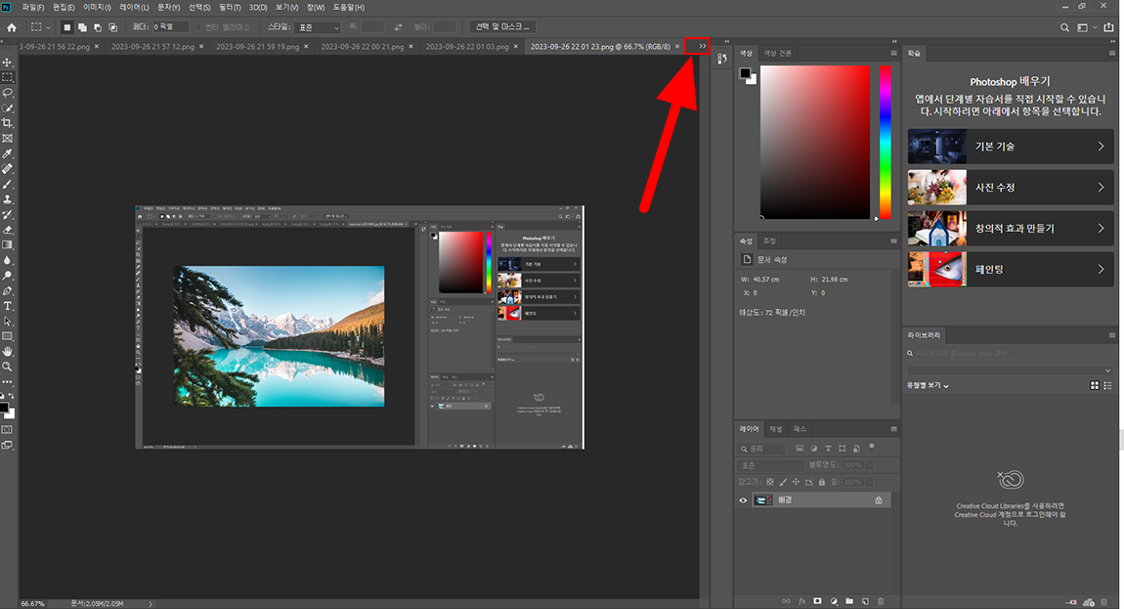Open the 스타일 dropdown set to 표준
1124x609 pixels.
click(x=317, y=27)
